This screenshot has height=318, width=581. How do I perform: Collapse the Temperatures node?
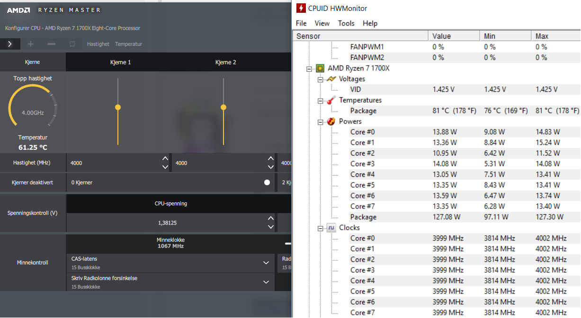[321, 101]
